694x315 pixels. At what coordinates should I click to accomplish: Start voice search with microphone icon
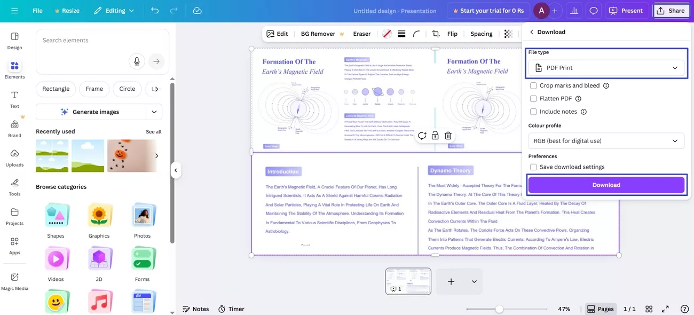137,61
